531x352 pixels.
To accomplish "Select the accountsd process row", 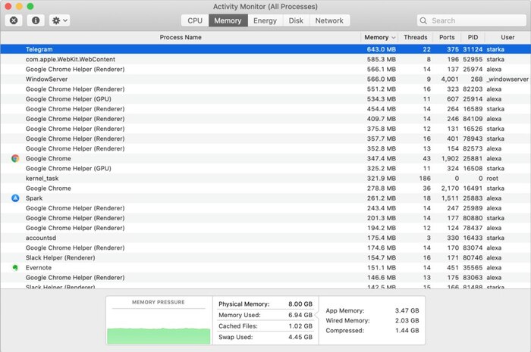I will click(265, 238).
